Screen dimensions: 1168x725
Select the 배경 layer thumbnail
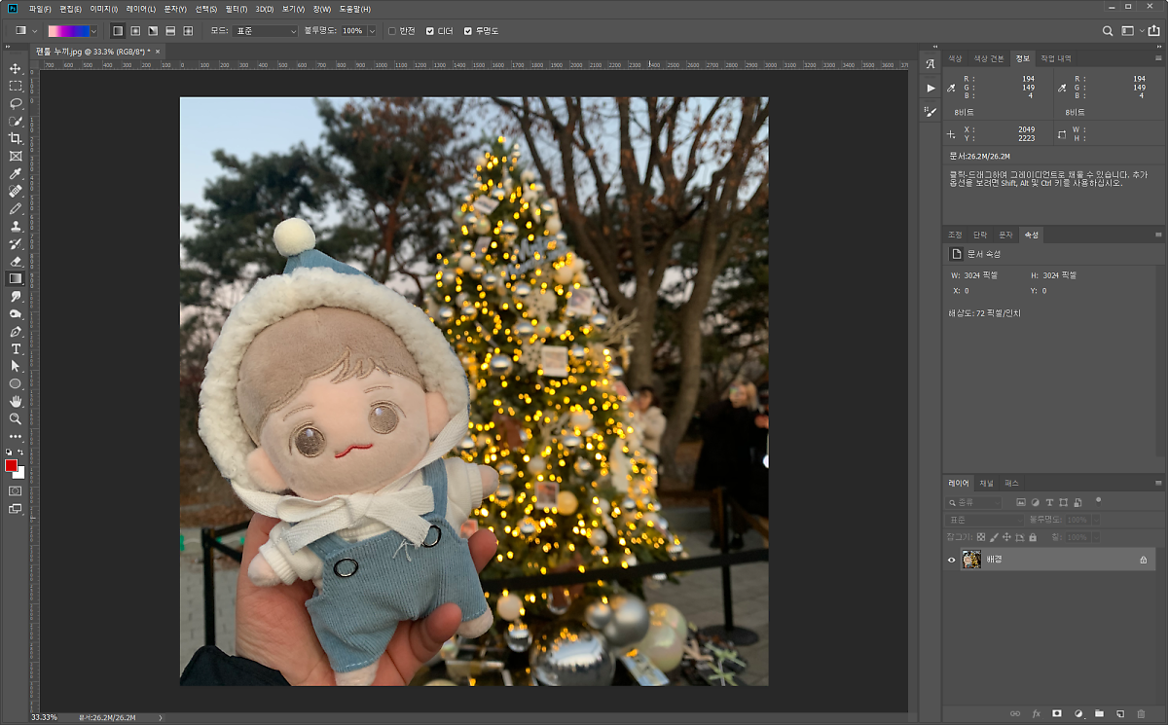click(971, 560)
